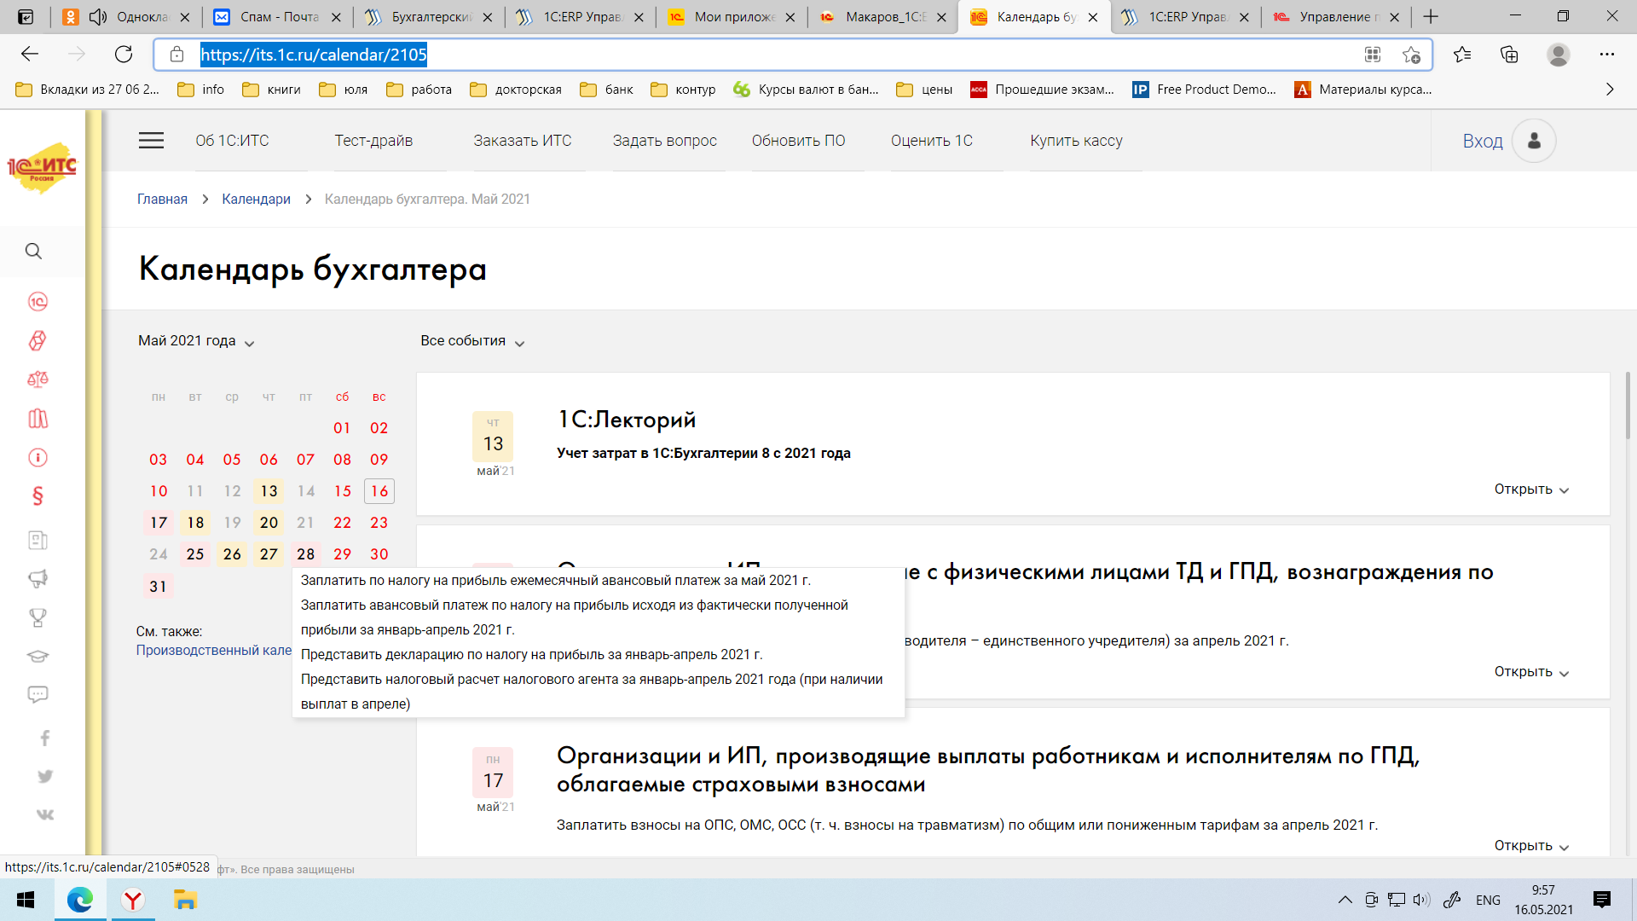This screenshot has width=1637, height=921.
Task: Click the notifications/bell icon in sidebar
Action: (40, 580)
